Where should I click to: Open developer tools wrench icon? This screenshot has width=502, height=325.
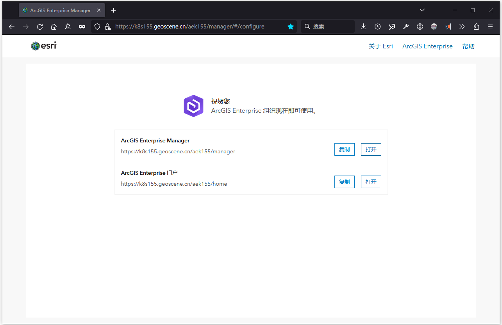(406, 27)
